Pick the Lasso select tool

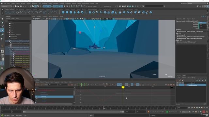2,22
